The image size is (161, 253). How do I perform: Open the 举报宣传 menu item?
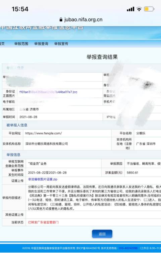click(x=61, y=44)
